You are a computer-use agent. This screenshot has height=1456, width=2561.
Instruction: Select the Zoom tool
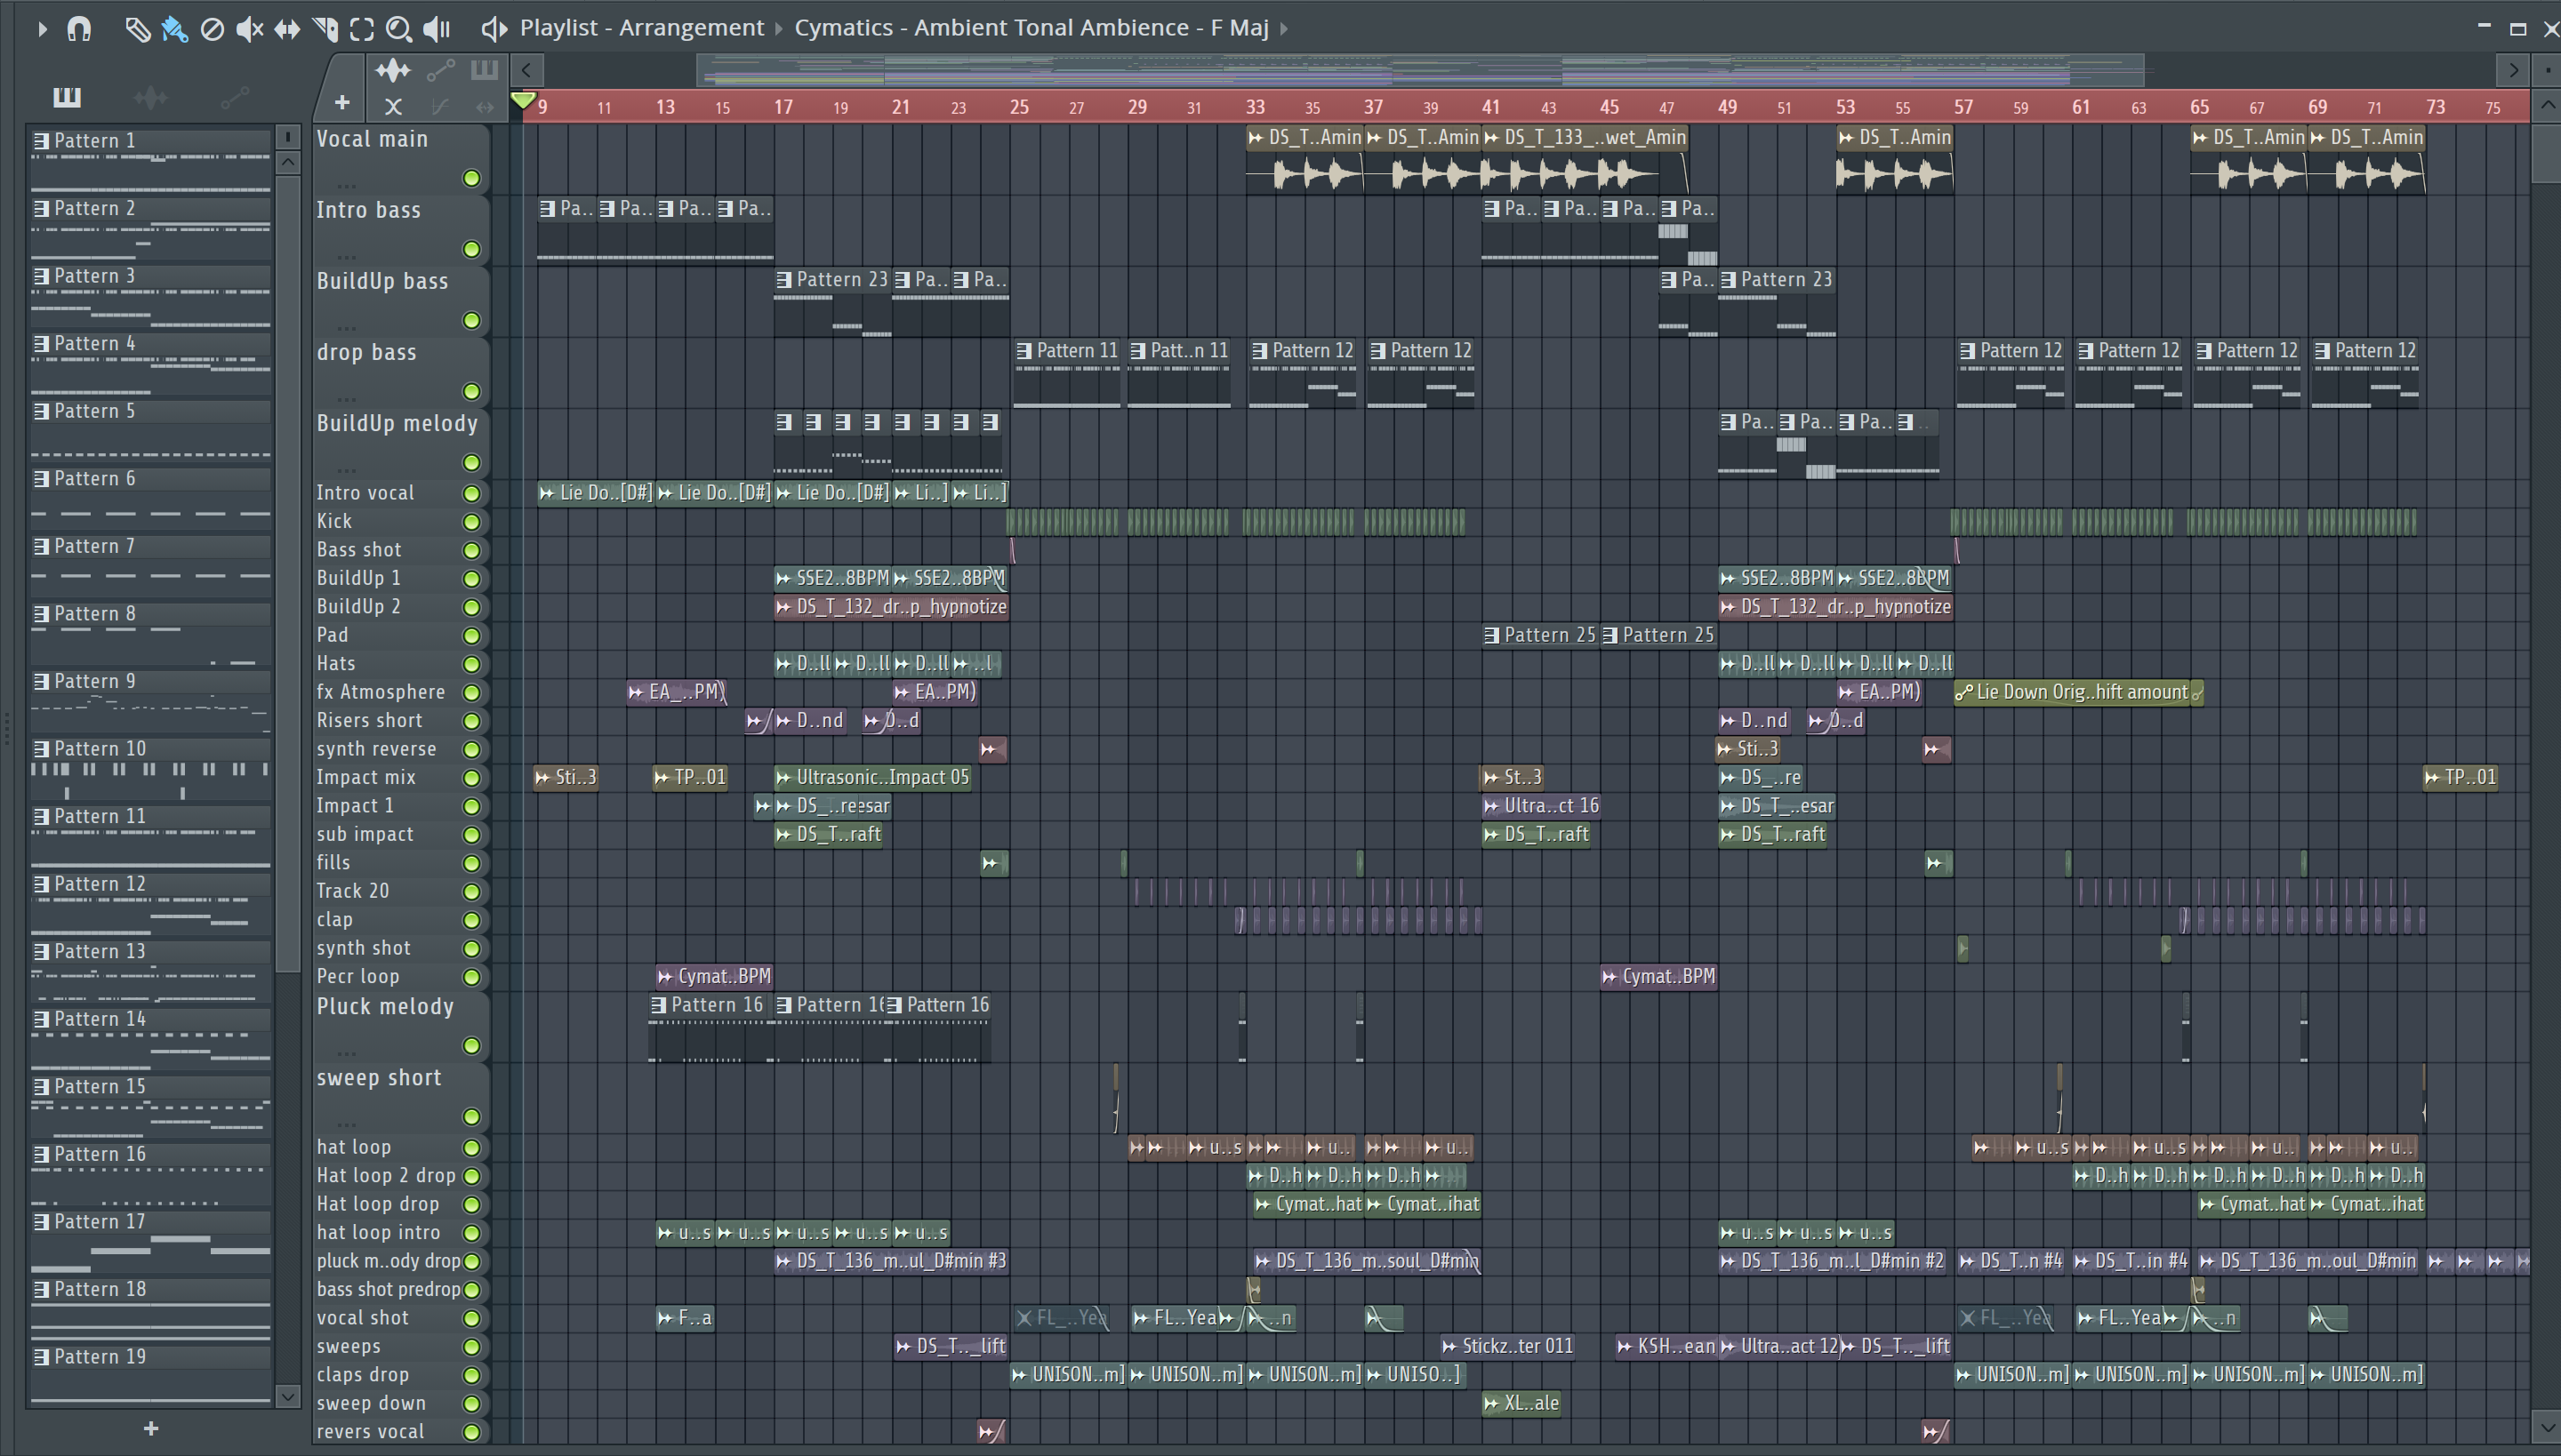tap(399, 29)
